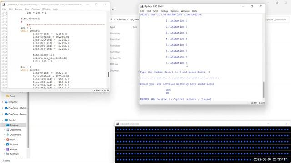
Task: Click the Desktop folder icon in sidebar
Action: pos(8,125)
